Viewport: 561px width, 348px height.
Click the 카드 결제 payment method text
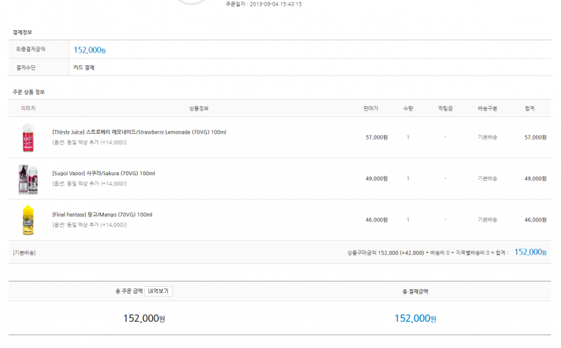[84, 67]
